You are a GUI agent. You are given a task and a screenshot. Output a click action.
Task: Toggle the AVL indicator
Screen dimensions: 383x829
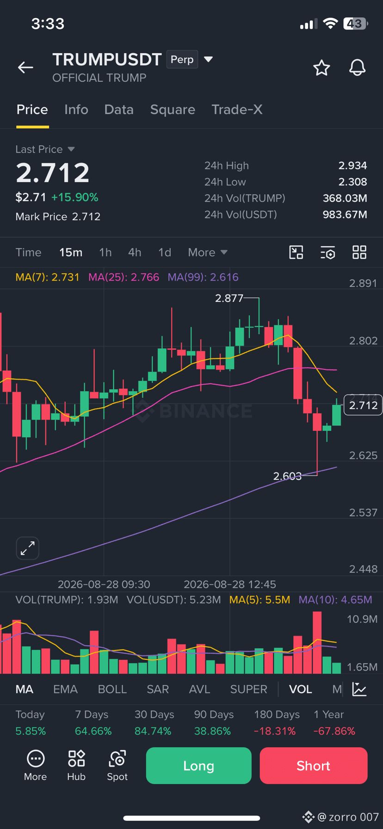click(200, 689)
